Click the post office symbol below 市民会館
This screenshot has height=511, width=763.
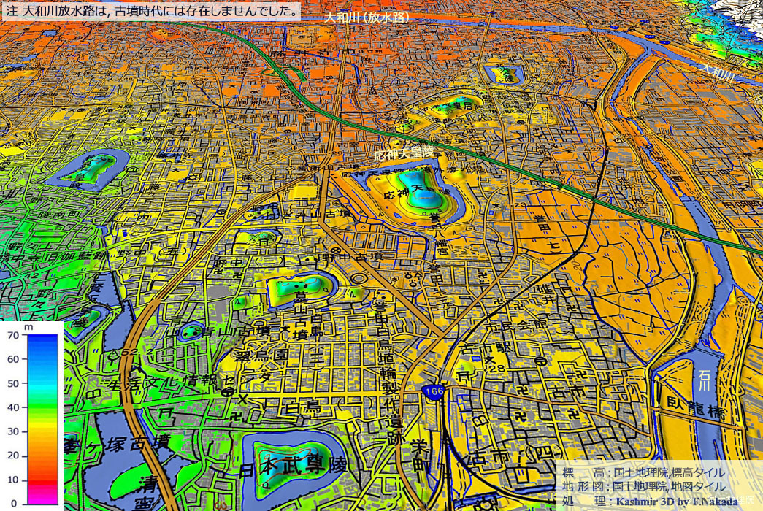click(540, 361)
